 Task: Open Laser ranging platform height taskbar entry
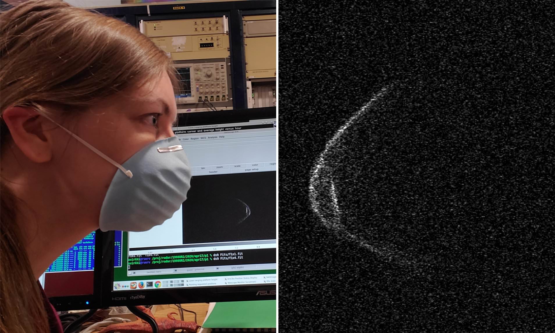(202, 280)
